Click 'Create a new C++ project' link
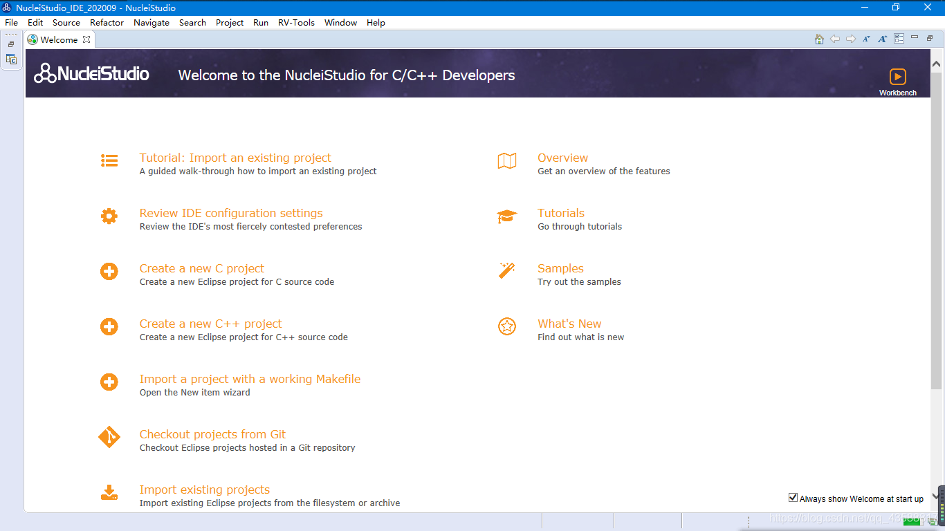Screen dimensions: 945x531 [x=211, y=324]
